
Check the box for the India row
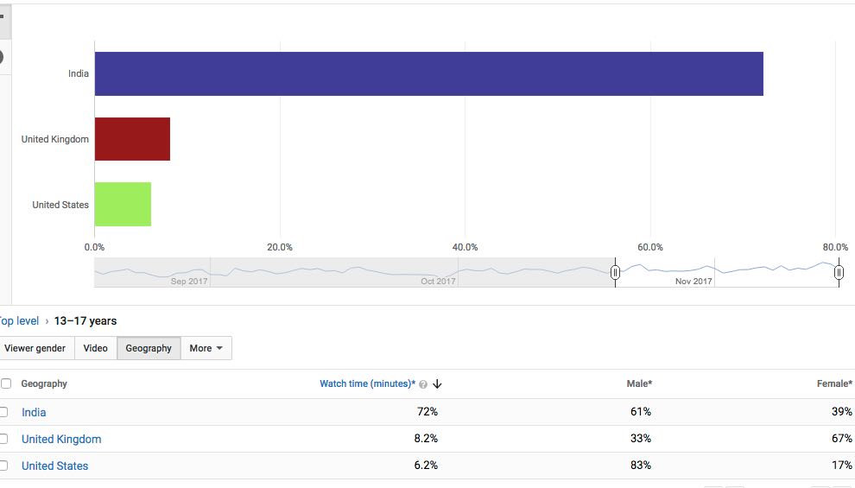coord(6,412)
